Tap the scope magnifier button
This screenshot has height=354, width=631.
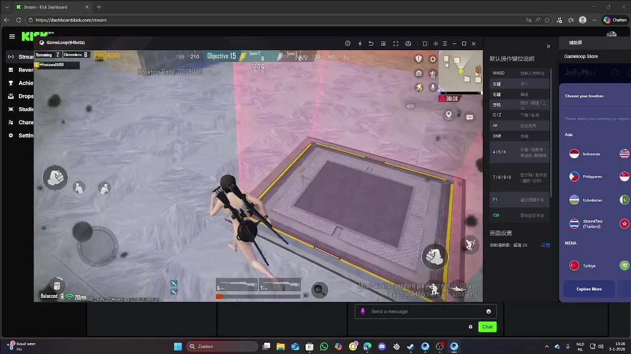tap(319, 290)
